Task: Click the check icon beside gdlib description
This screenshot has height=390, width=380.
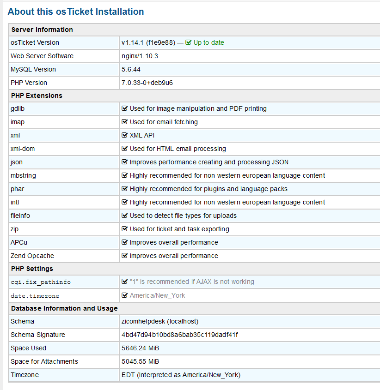Action: (124, 108)
